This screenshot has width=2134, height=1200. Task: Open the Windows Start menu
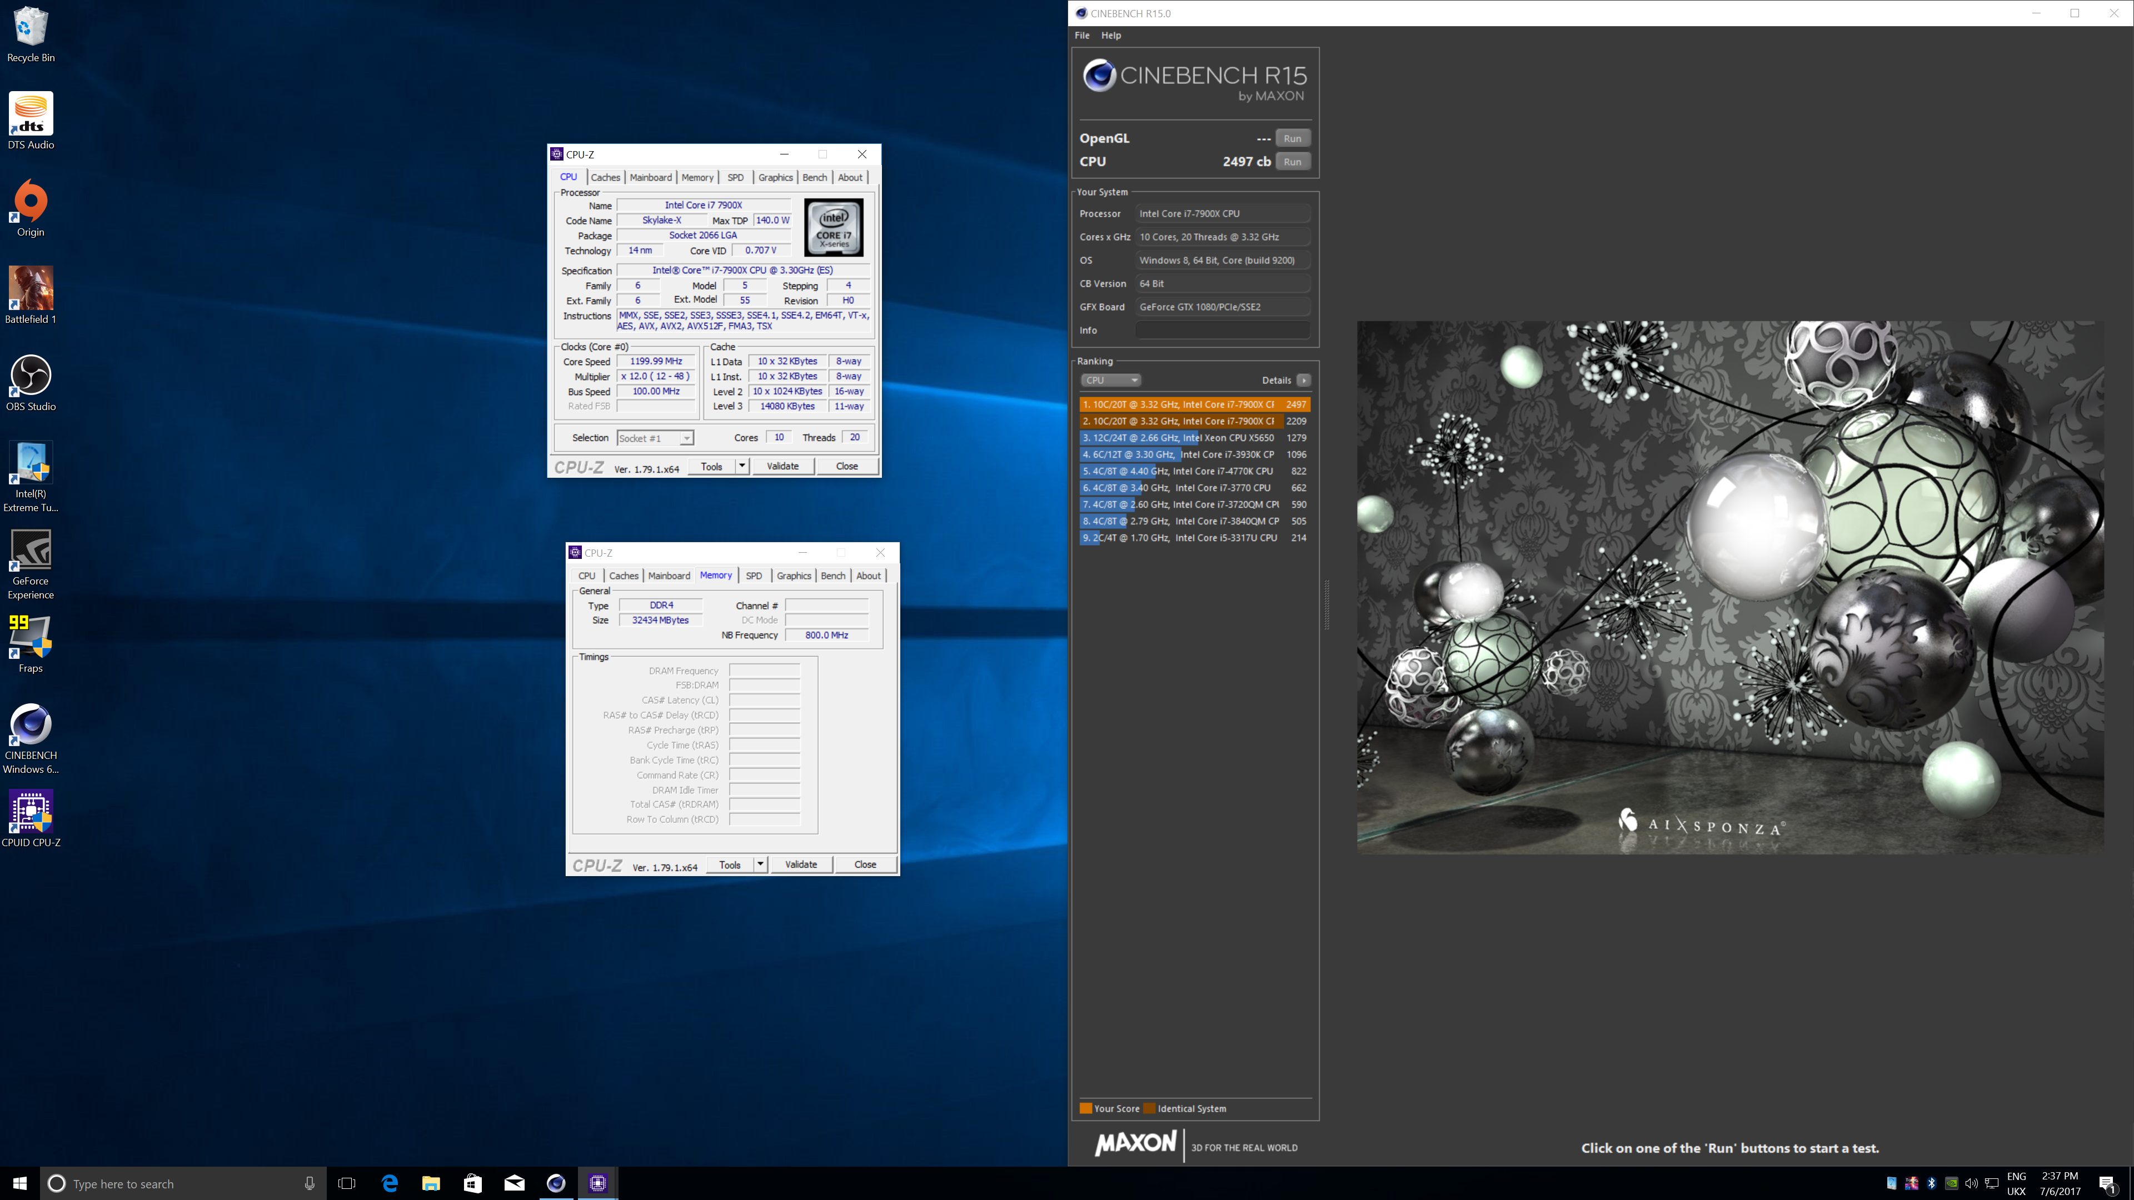point(20,1183)
